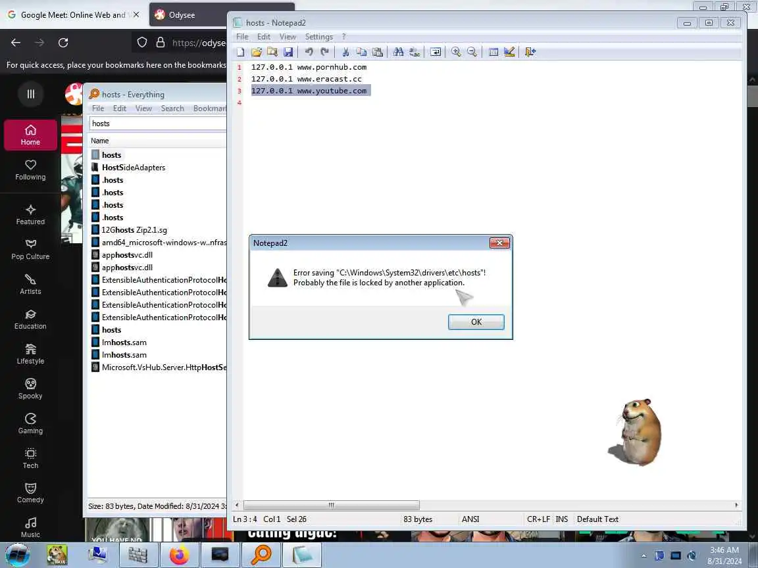Click the Windows Start orb
Image resolution: width=758 pixels, height=568 pixels.
(x=18, y=554)
